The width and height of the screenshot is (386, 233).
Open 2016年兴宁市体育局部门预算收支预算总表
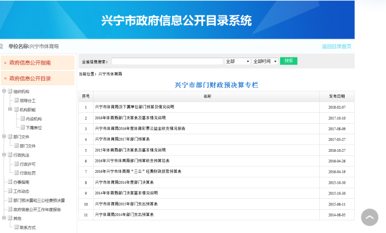click(132, 161)
